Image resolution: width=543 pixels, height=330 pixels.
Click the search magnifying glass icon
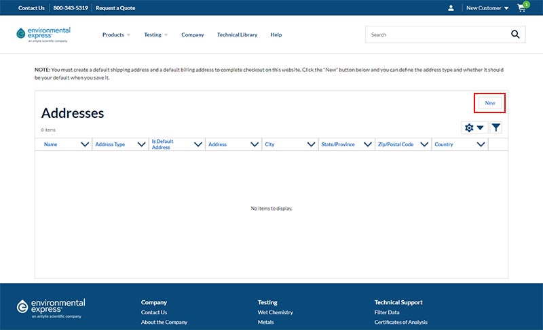515,35
